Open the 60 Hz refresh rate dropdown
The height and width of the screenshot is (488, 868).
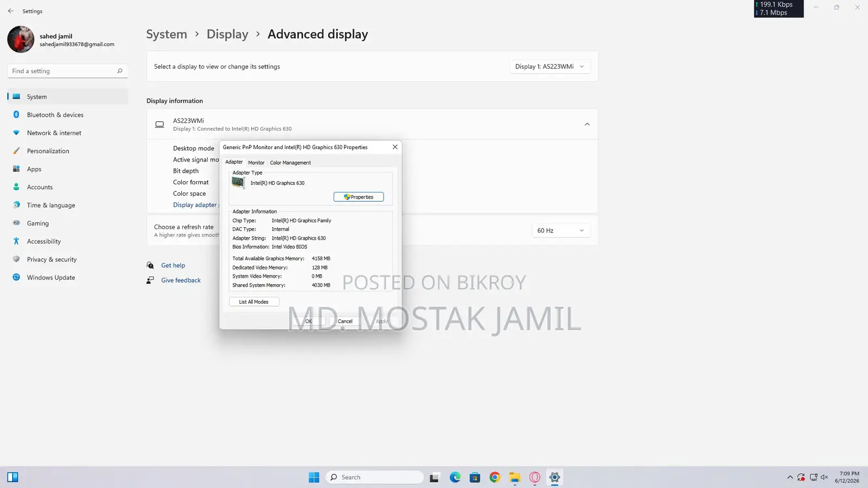[x=560, y=230]
